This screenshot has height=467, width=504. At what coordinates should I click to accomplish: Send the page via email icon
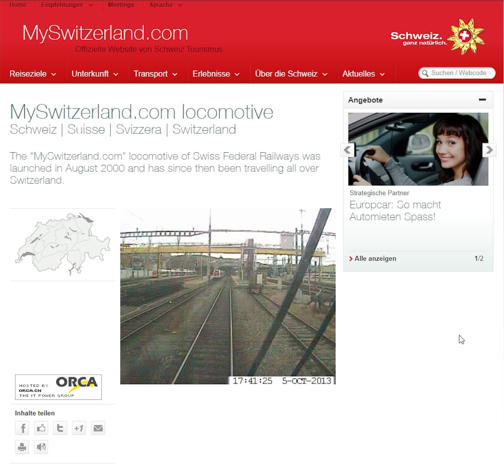(98, 428)
